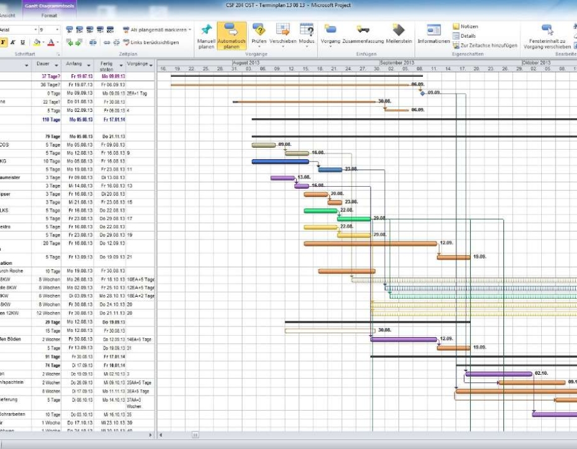Insert a Meilenstein via the ribbon icon
Screen dimensions: 577x449
tap(398, 30)
